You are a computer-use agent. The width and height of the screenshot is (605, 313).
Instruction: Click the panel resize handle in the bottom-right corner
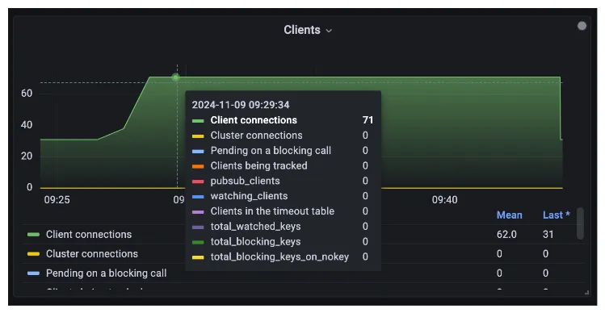[x=587, y=293]
